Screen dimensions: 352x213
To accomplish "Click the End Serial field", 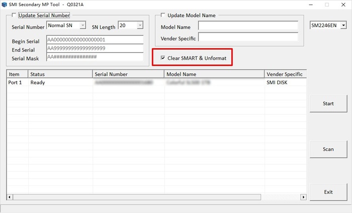I will [x=95, y=49].
